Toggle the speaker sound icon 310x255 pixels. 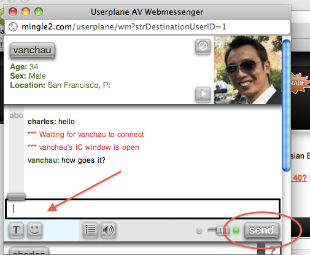tap(108, 230)
